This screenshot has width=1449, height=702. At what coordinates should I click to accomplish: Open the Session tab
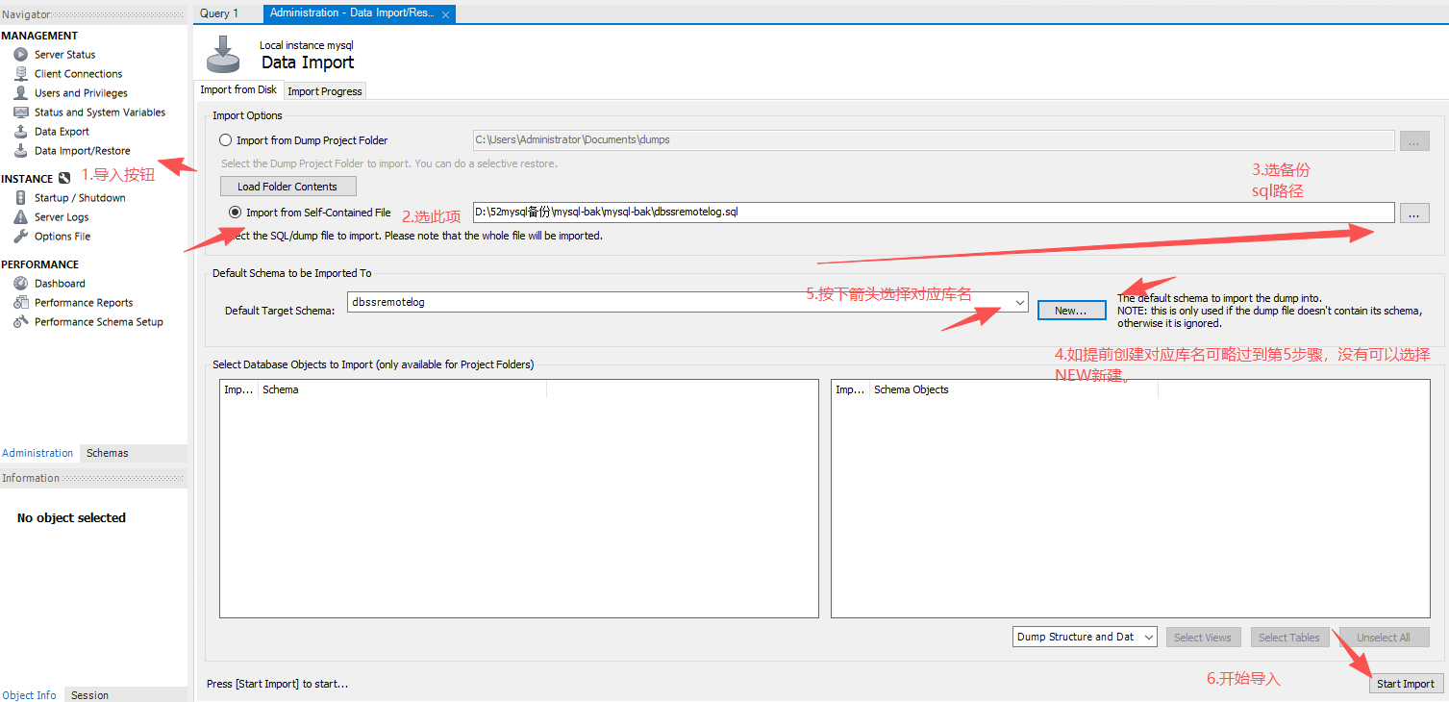tap(89, 695)
